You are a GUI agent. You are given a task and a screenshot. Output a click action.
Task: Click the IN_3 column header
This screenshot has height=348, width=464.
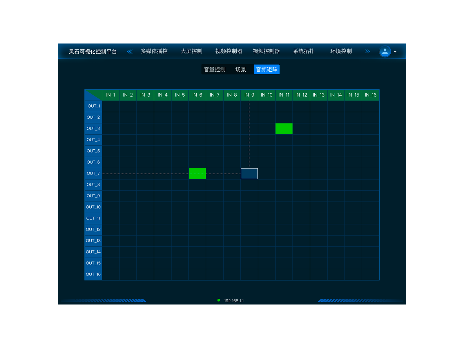click(x=145, y=95)
